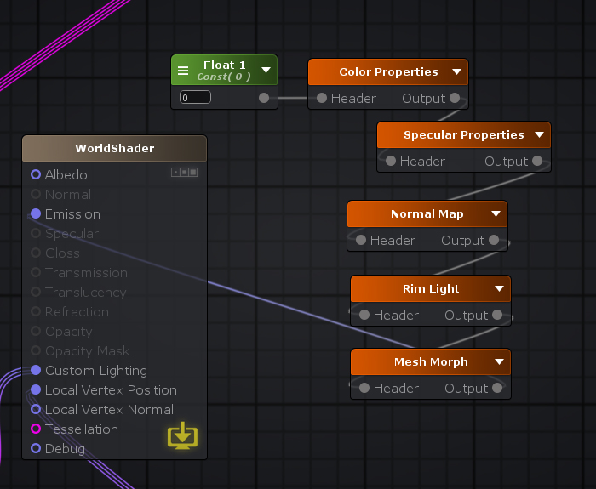Click the Custom Lighting input port
The height and width of the screenshot is (489, 596).
pos(36,370)
